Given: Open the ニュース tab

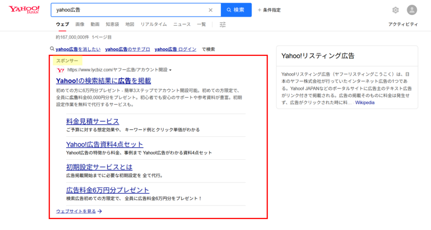Looking at the screenshot, I should click(182, 24).
